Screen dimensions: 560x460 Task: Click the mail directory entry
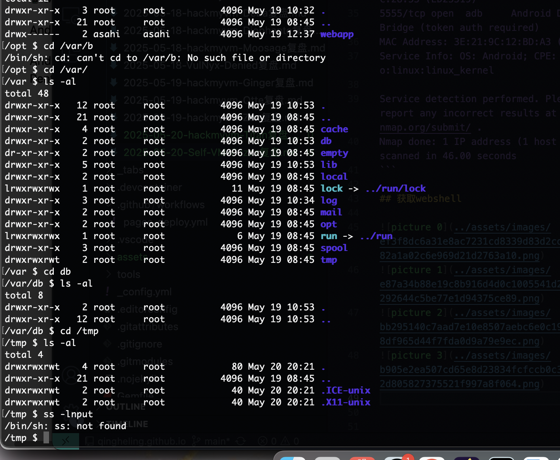(331, 212)
